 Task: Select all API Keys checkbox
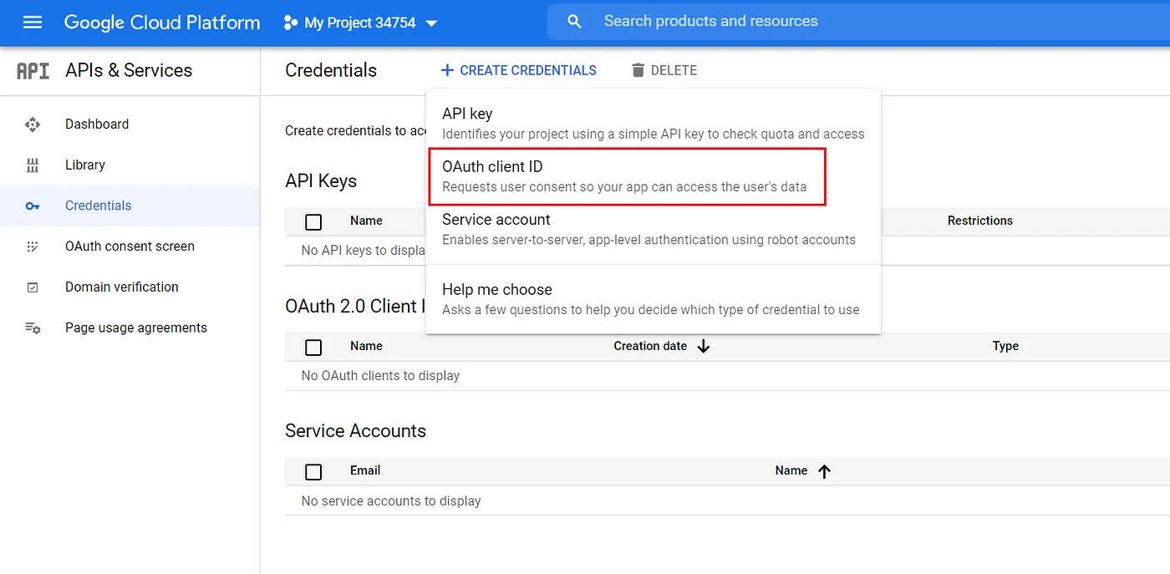313,221
